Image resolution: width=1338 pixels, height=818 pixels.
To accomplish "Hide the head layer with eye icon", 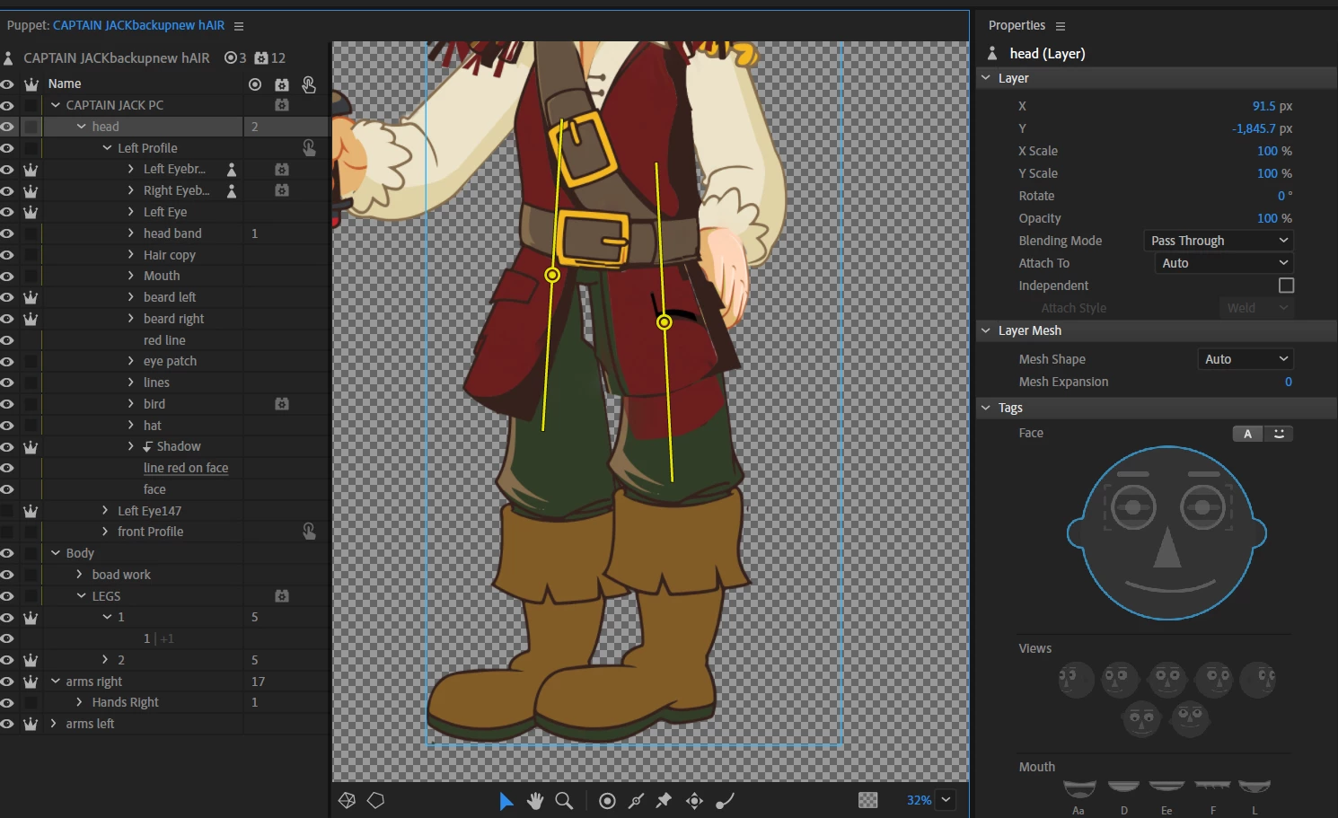I will tap(7, 127).
